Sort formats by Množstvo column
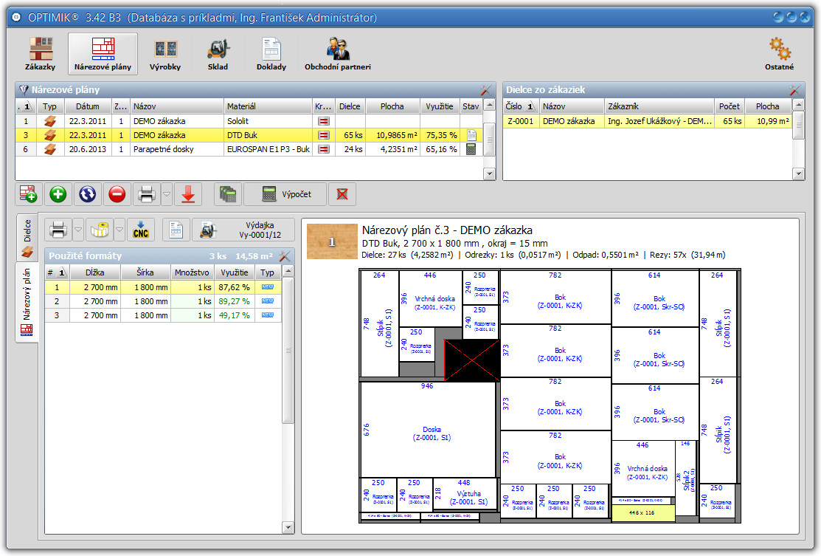The image size is (821, 556). point(193,272)
